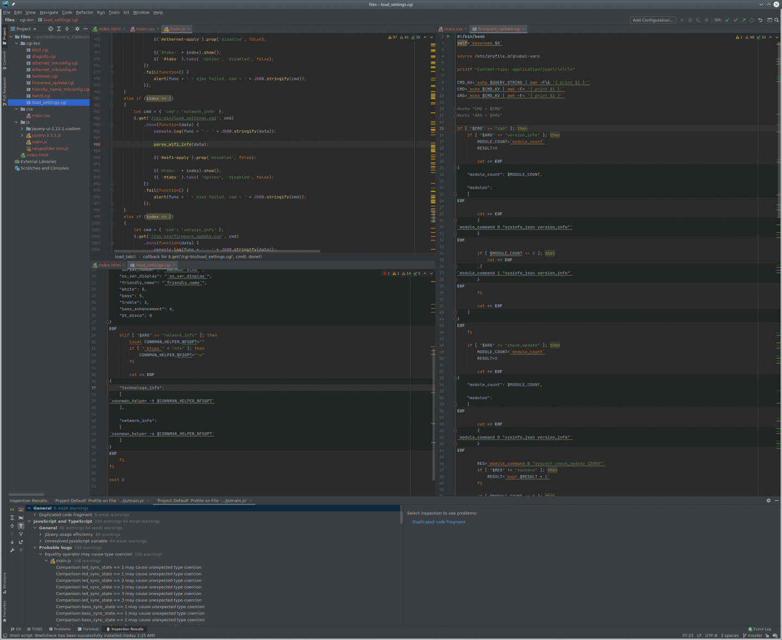
Task: Open the Git menu
Action: click(x=127, y=12)
